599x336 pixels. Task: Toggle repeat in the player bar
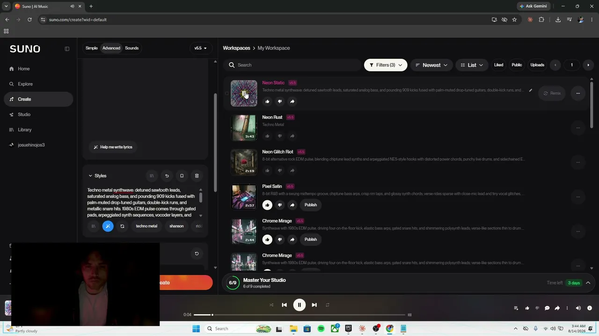pos(328,305)
